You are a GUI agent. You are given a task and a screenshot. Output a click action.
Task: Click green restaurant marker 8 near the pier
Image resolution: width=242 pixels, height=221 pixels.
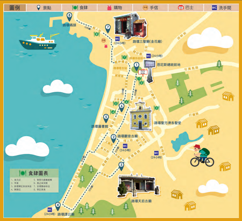[x=97, y=34]
